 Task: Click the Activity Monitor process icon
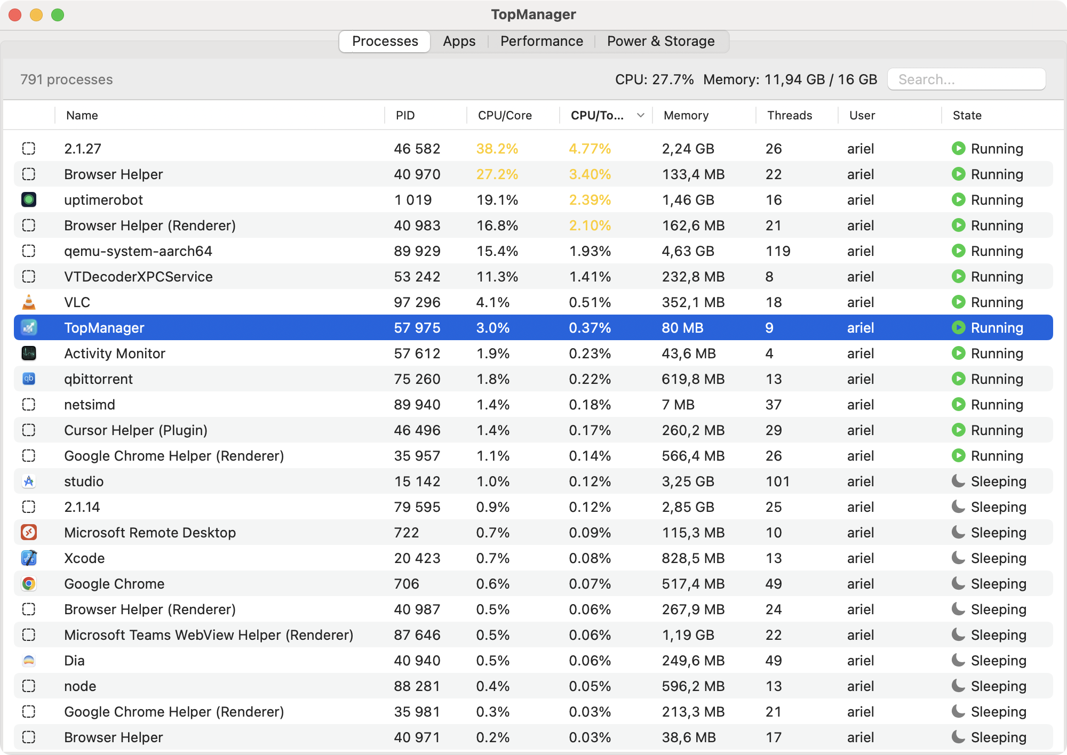[x=29, y=354]
